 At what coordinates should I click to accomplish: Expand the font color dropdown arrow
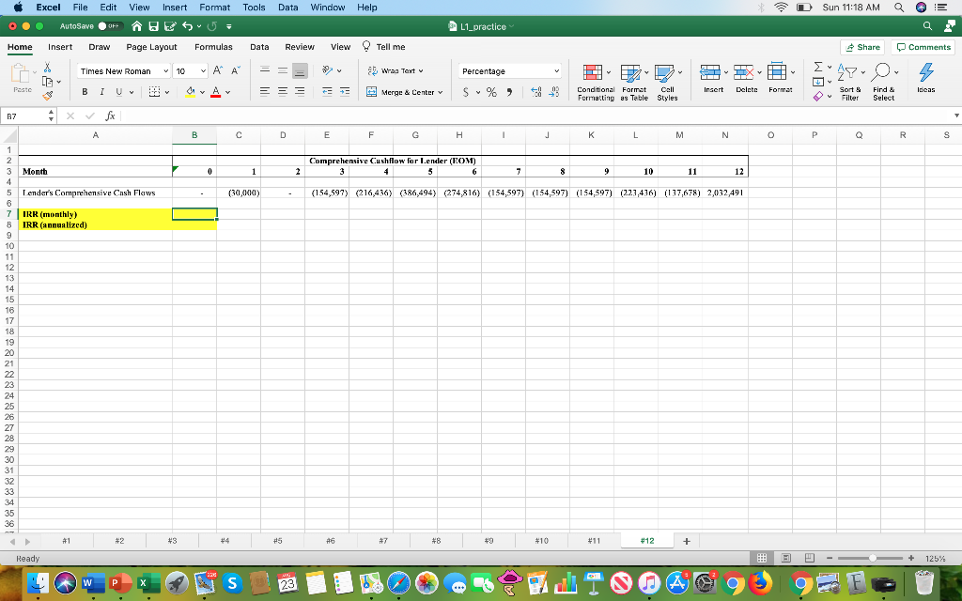point(227,93)
